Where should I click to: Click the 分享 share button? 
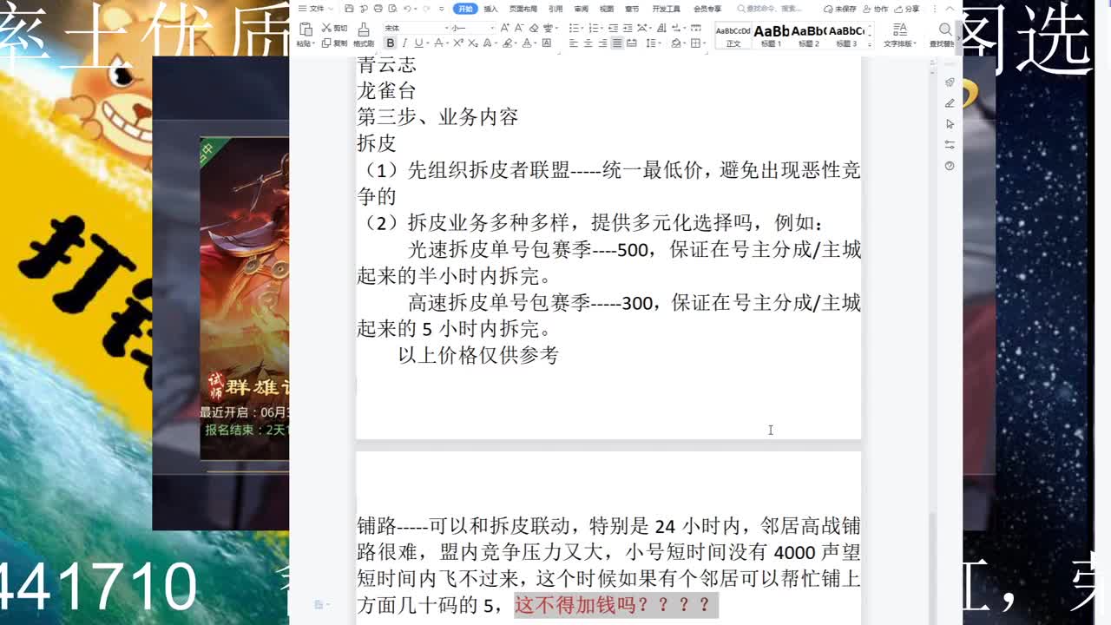(907, 9)
